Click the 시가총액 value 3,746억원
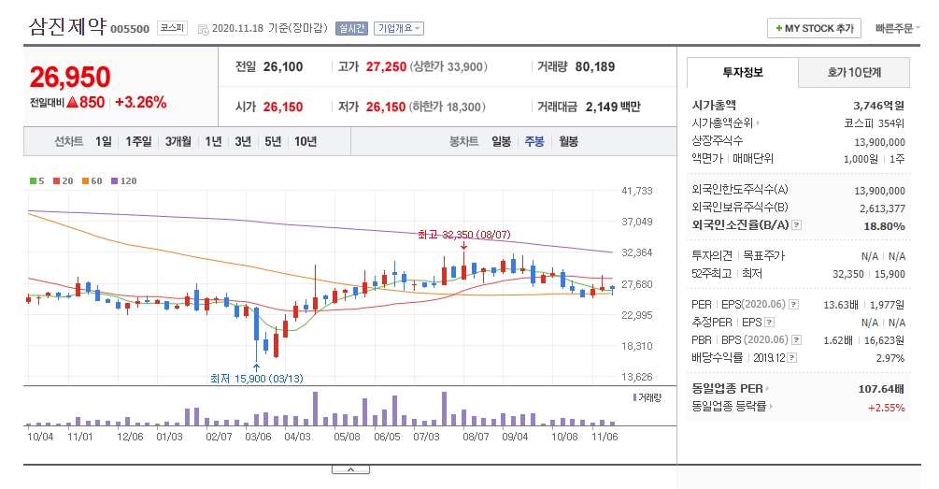 pyautogui.click(x=878, y=106)
